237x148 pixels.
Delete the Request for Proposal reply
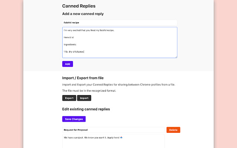click(173, 130)
